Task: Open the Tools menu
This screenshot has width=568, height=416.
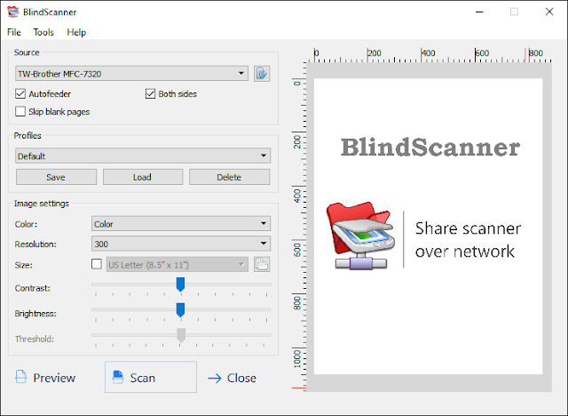Action: coord(43,32)
